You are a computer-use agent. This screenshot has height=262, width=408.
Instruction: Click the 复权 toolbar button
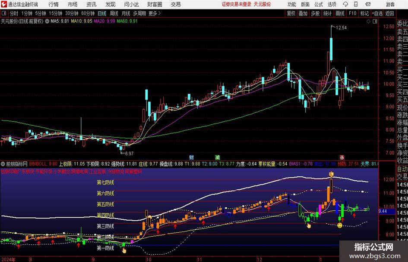291,13
